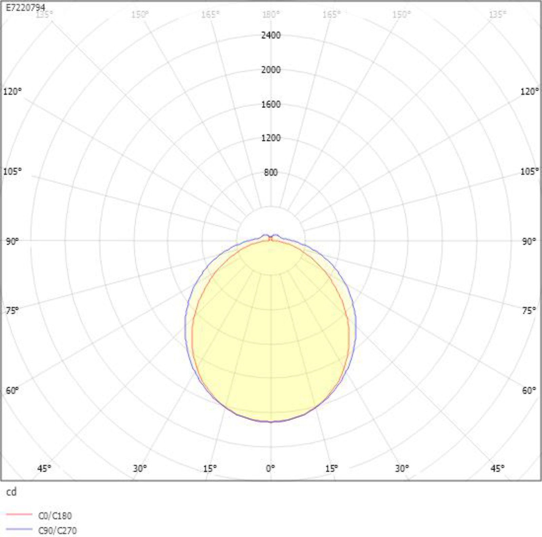Click the left-side 60° angle label

(x=12, y=390)
